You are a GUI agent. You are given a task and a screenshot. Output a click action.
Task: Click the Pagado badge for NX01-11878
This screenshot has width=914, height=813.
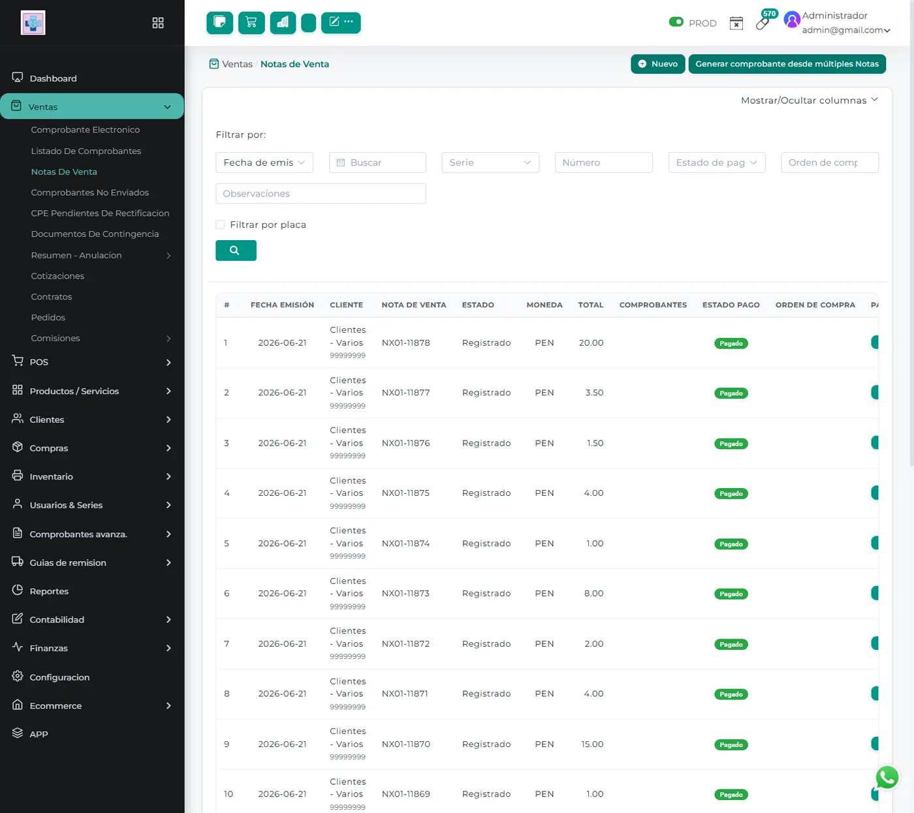(x=731, y=343)
